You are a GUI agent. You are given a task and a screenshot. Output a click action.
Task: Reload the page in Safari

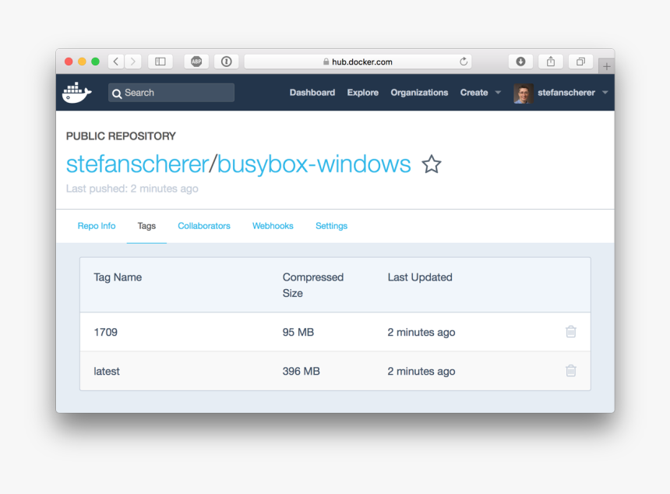(463, 61)
